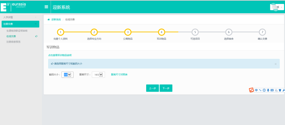The width and height of the screenshot is (285, 125).
Task: Click the 下一步 next step button
Action: [x=166, y=88]
